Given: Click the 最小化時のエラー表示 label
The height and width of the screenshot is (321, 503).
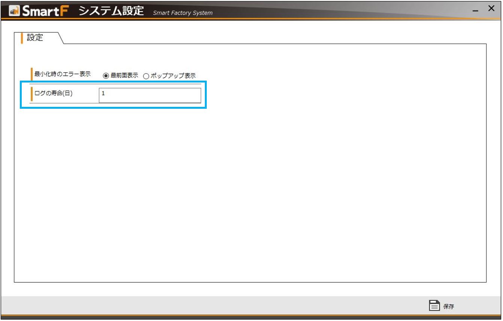Looking at the screenshot, I should (x=63, y=74).
